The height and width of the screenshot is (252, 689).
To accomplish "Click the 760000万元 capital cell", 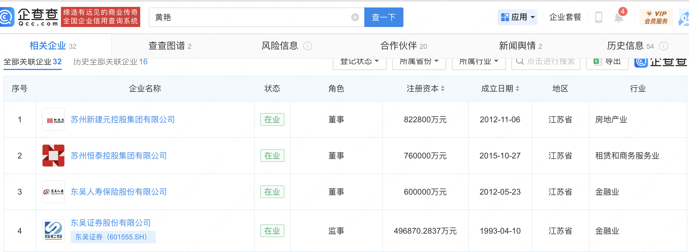I will click(425, 156).
